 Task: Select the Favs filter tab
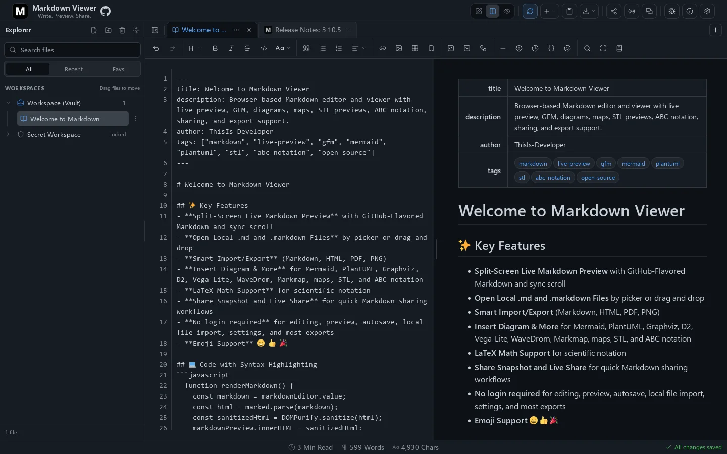pyautogui.click(x=118, y=69)
